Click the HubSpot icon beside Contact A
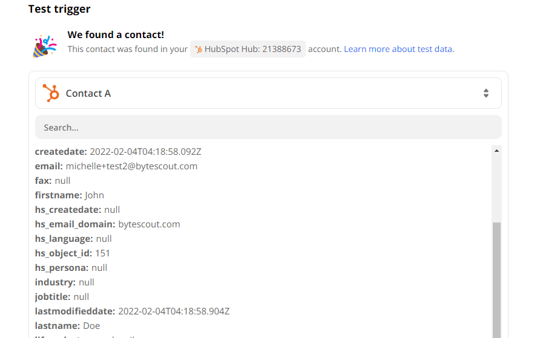 pyautogui.click(x=51, y=93)
